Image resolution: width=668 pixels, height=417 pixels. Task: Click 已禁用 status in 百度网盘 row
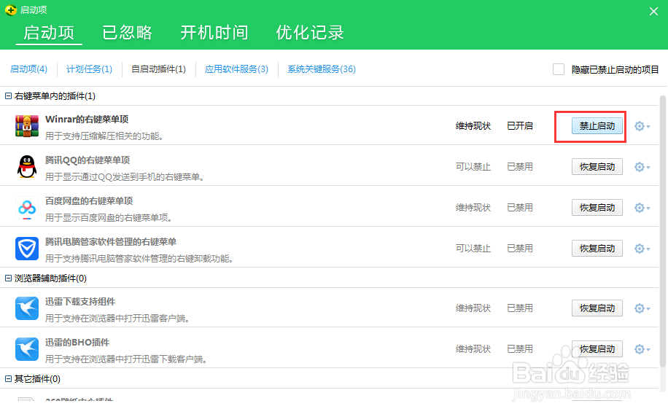click(x=520, y=208)
